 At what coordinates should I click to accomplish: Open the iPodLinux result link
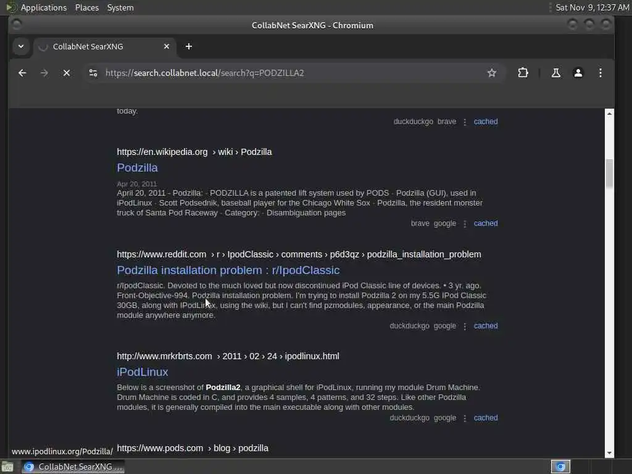pyautogui.click(x=143, y=372)
